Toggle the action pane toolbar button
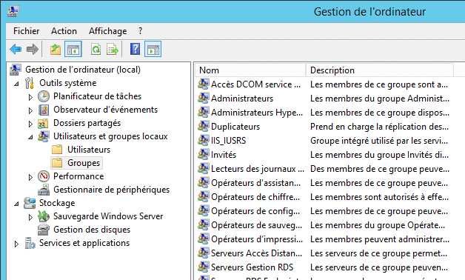 [153, 49]
